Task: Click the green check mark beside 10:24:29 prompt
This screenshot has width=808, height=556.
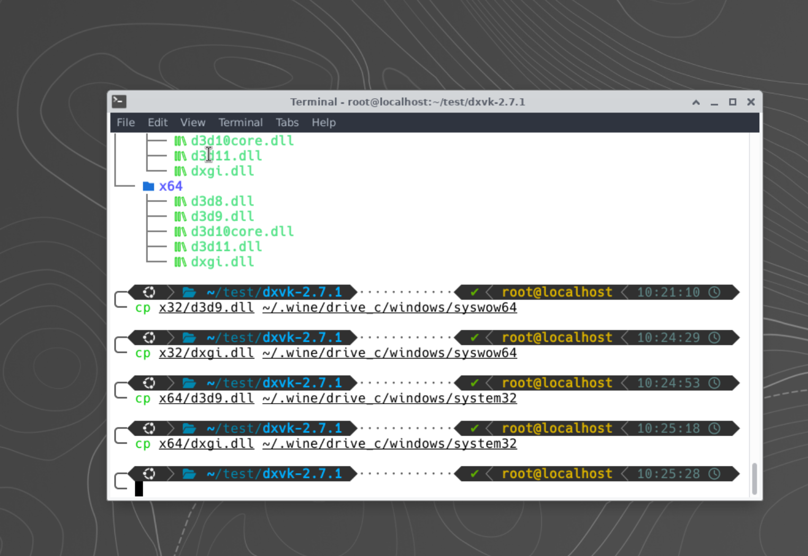Action: pyautogui.click(x=475, y=337)
